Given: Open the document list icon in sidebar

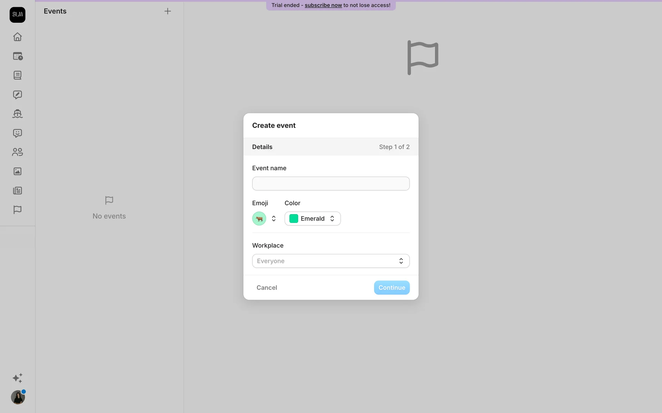Looking at the screenshot, I should pos(17,75).
